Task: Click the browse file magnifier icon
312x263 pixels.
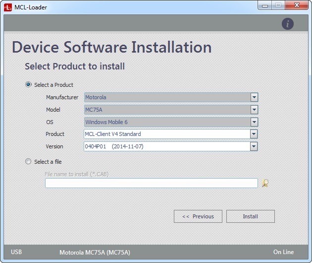Action: pyautogui.click(x=265, y=183)
